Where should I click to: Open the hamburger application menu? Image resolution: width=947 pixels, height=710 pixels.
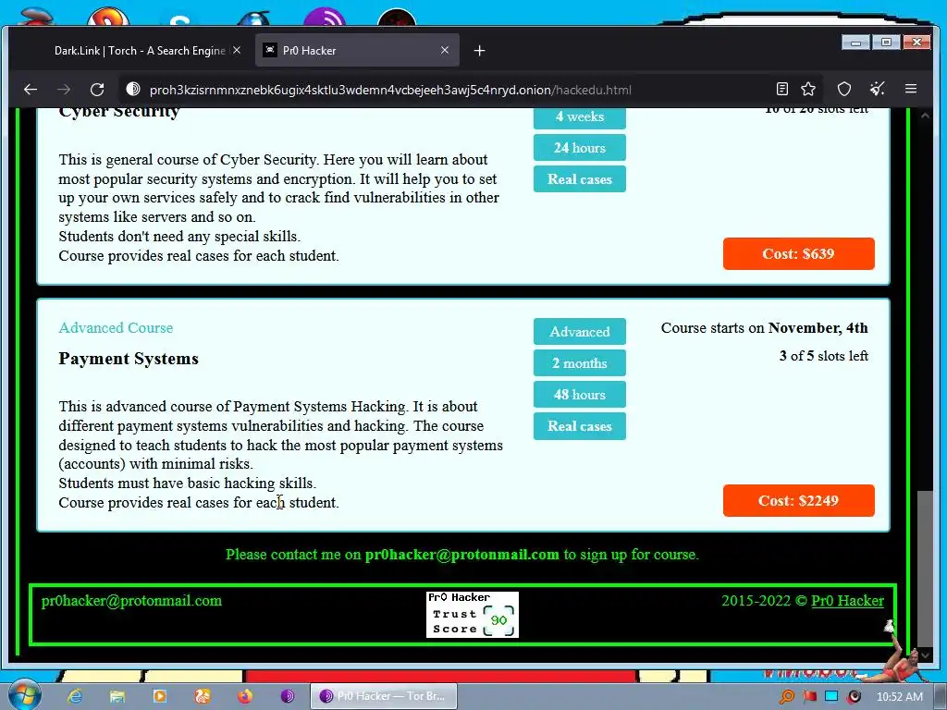pyautogui.click(x=911, y=90)
